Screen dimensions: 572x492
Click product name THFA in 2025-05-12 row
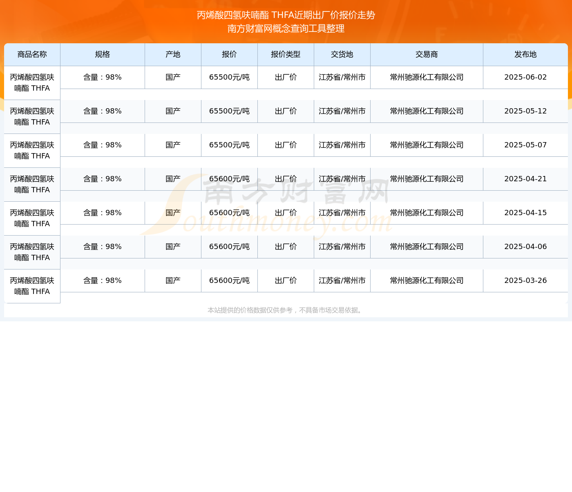coord(32,117)
